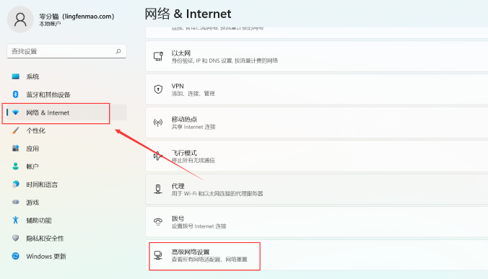488x279 pixels.
Task: Click the Time and language globe icon
Action: [16, 185]
